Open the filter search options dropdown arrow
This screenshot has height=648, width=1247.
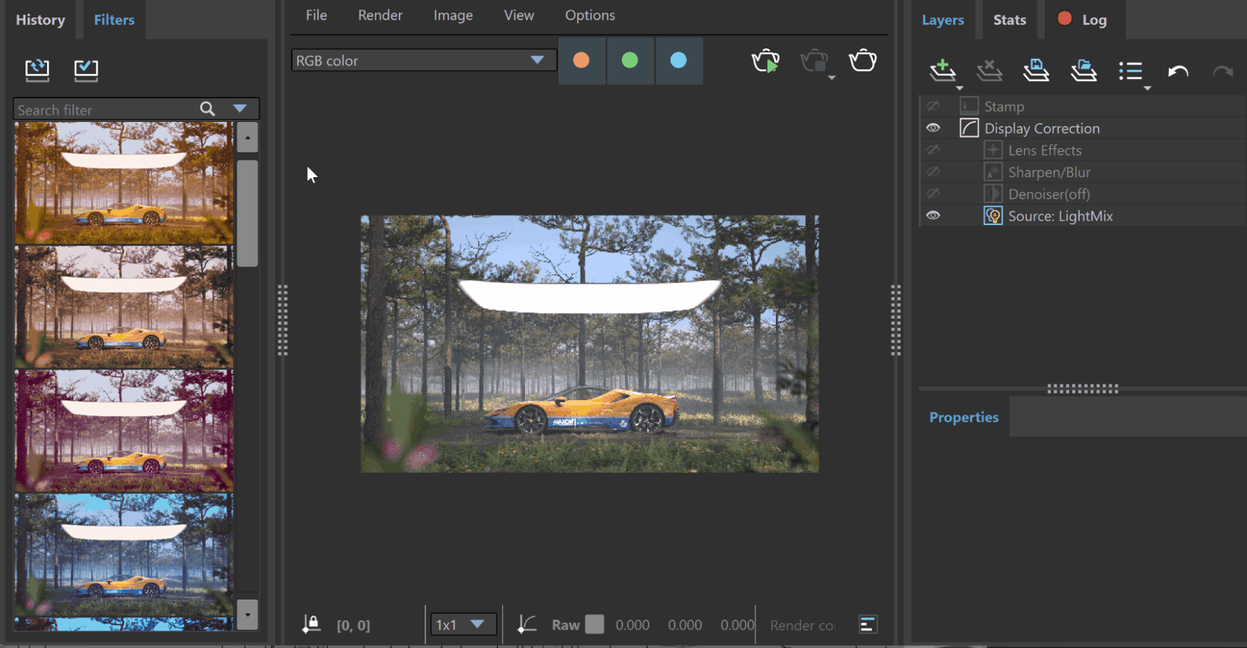(x=240, y=109)
